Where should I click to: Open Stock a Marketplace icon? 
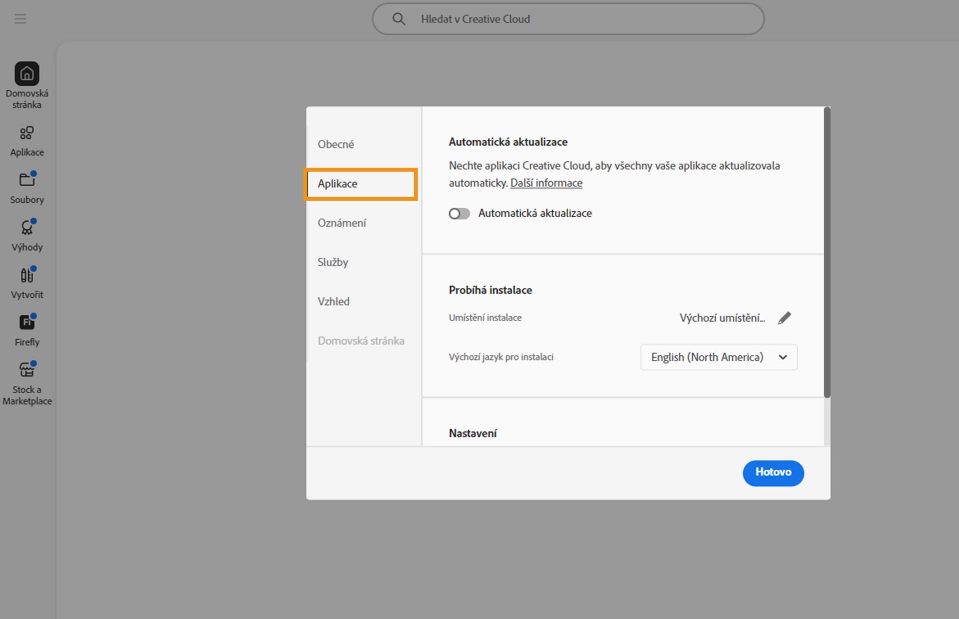pyautogui.click(x=27, y=370)
